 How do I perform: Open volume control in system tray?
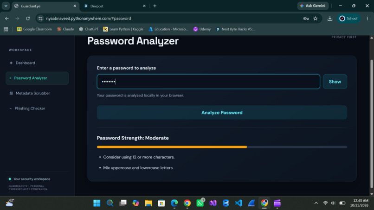pyautogui.click(x=333, y=203)
